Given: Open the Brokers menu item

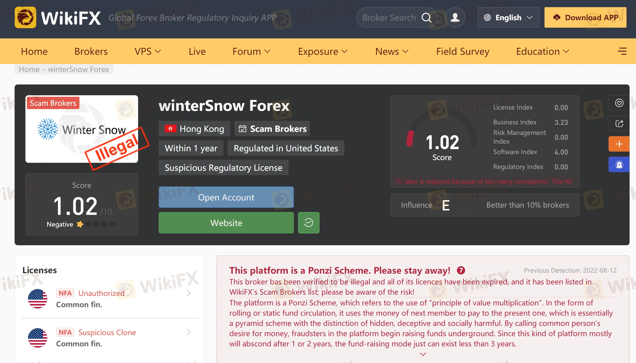Looking at the screenshot, I should tap(91, 51).
